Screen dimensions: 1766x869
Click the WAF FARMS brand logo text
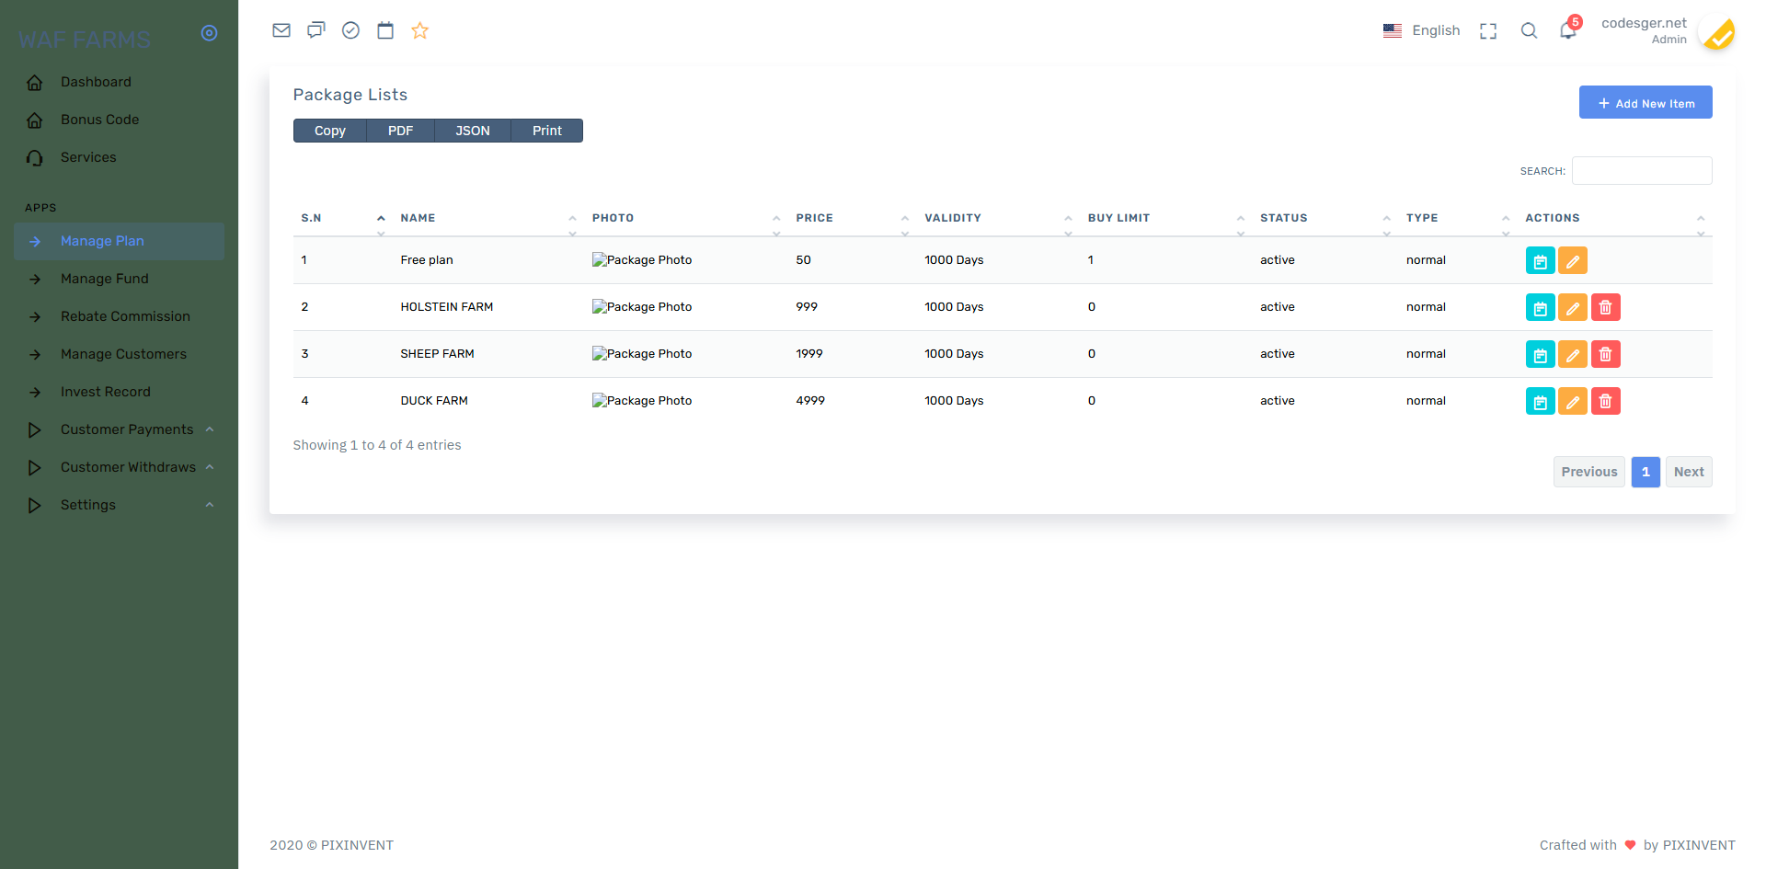click(85, 40)
